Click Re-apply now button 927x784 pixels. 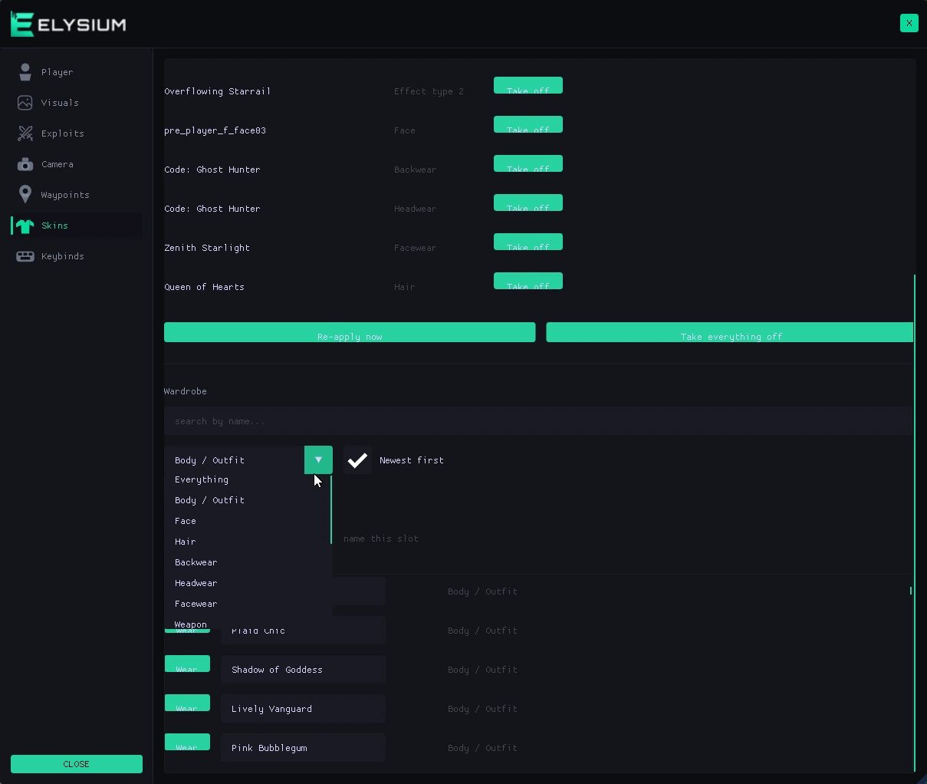coord(350,332)
